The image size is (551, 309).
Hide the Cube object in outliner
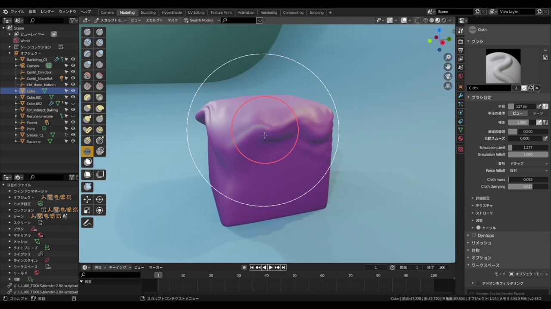[73, 91]
